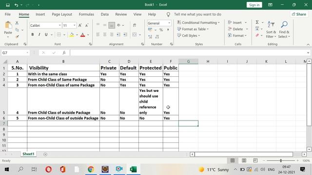Screen dimensions: 312x175
Task: Open the File tab
Action: (8, 14)
